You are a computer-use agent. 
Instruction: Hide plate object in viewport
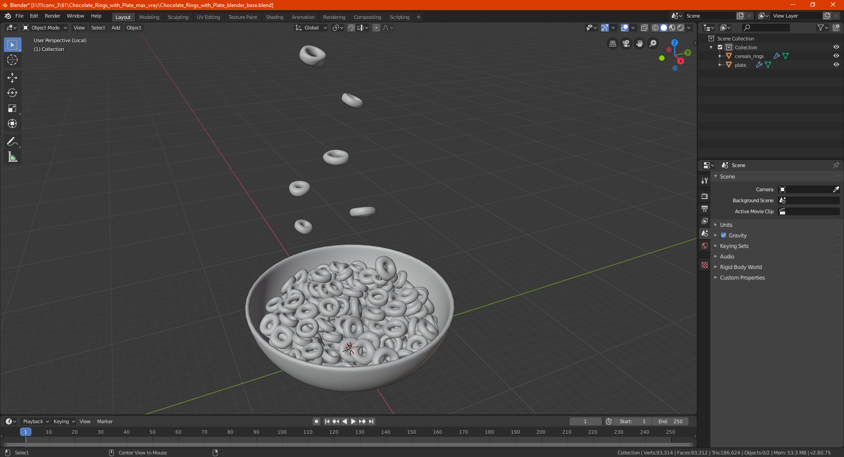(836, 65)
